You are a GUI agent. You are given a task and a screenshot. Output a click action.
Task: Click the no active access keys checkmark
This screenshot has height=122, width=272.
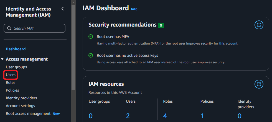coord(90,55)
